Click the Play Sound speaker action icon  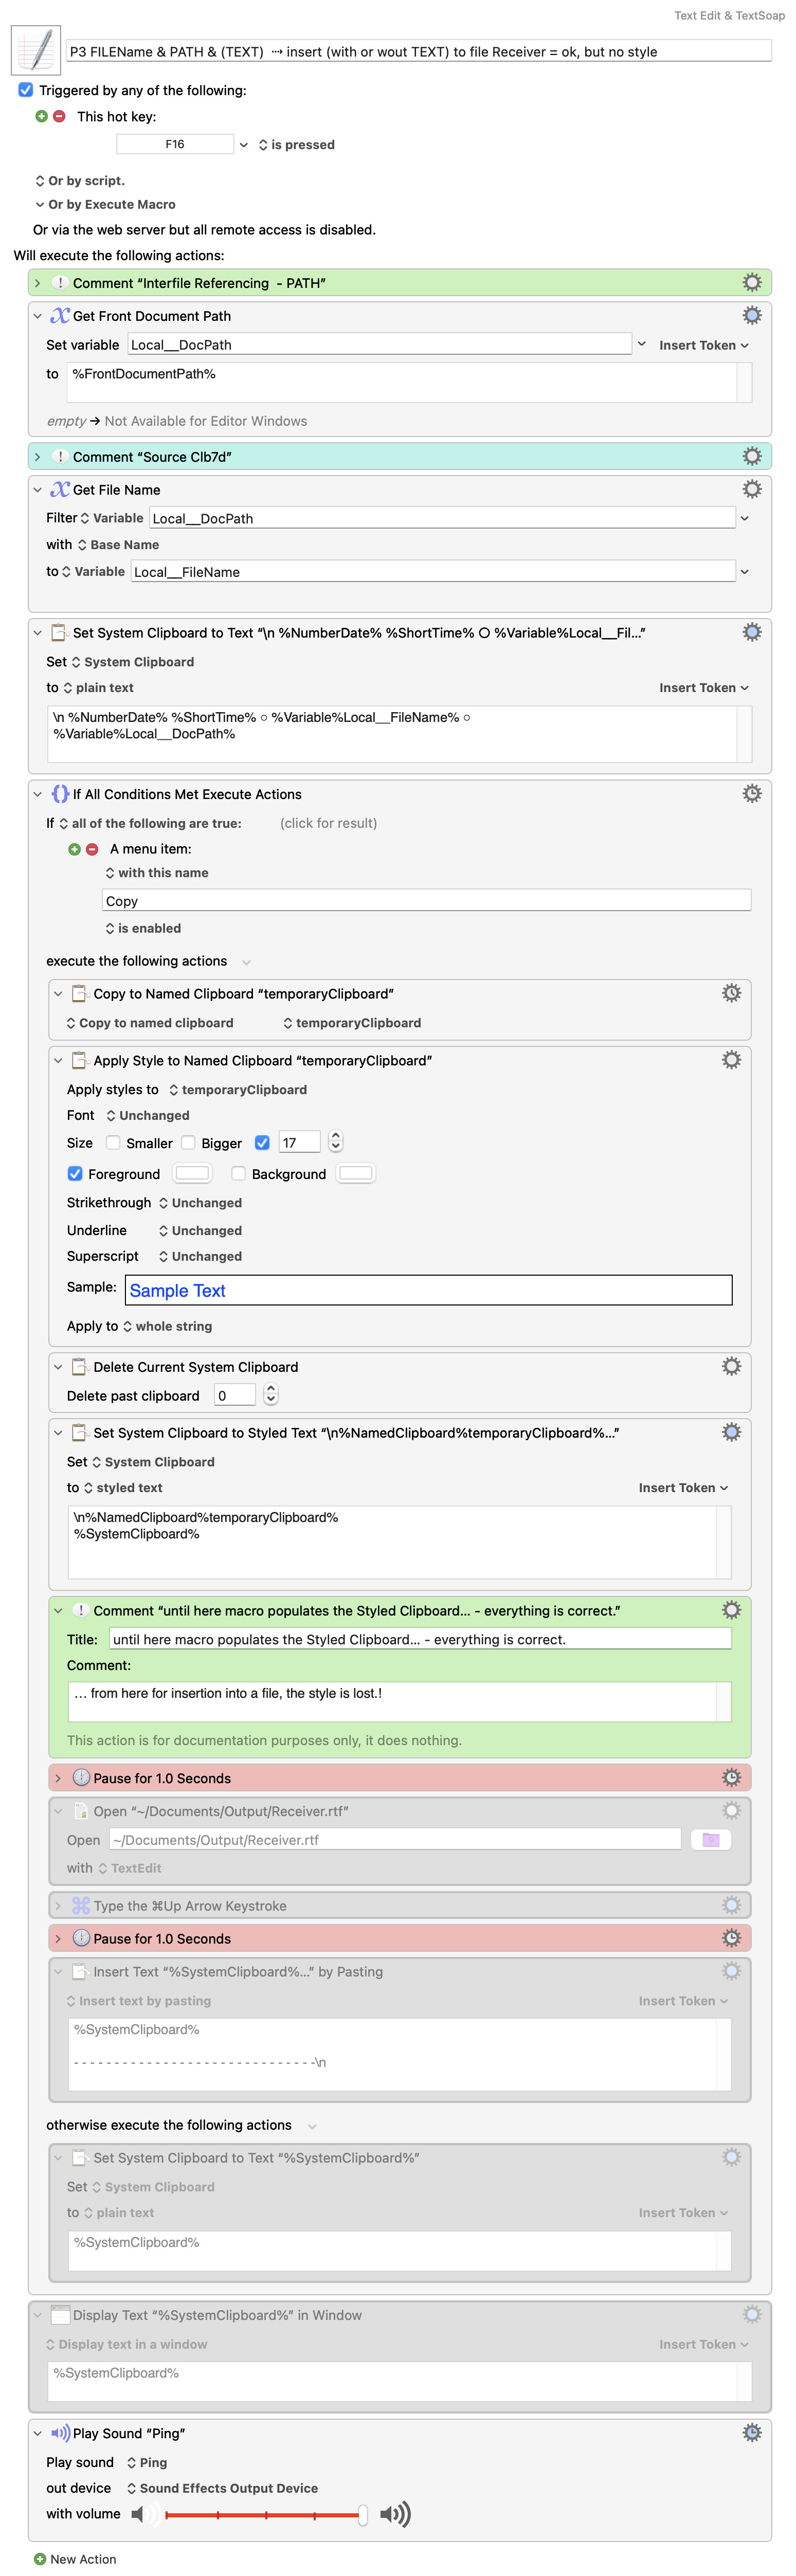[60, 2433]
